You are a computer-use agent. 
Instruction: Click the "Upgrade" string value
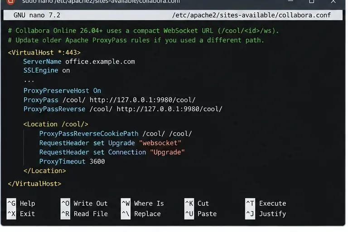tap(167, 153)
